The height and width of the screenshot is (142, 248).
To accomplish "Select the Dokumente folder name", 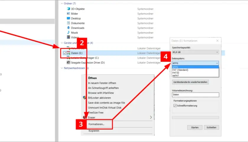I will pyautogui.click(x=78, y=23).
